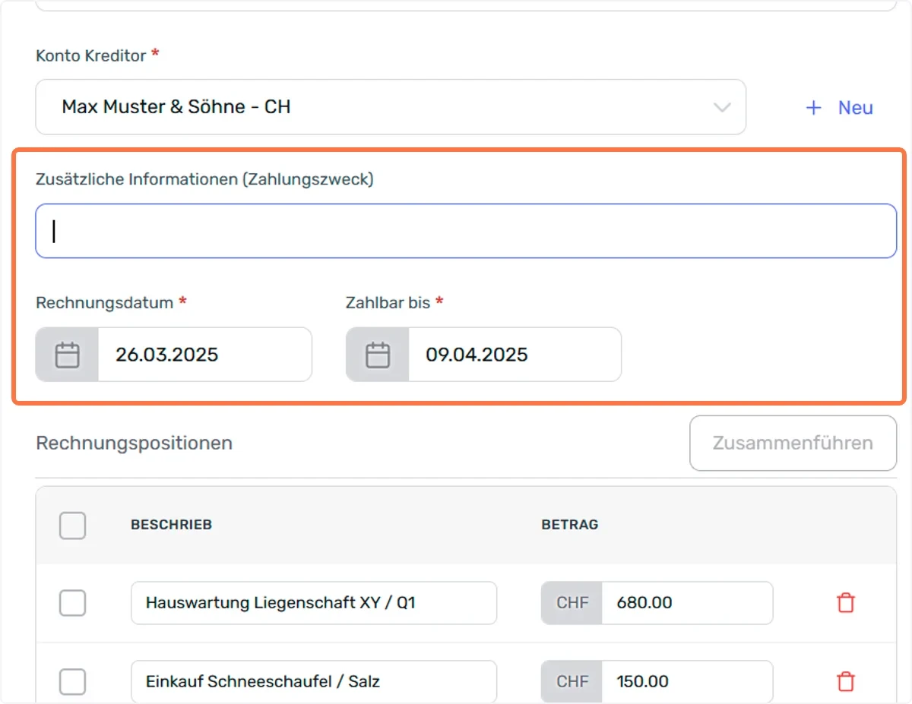
Task: Open the Rechnungsdatum calendar icon
Action: [x=68, y=355]
